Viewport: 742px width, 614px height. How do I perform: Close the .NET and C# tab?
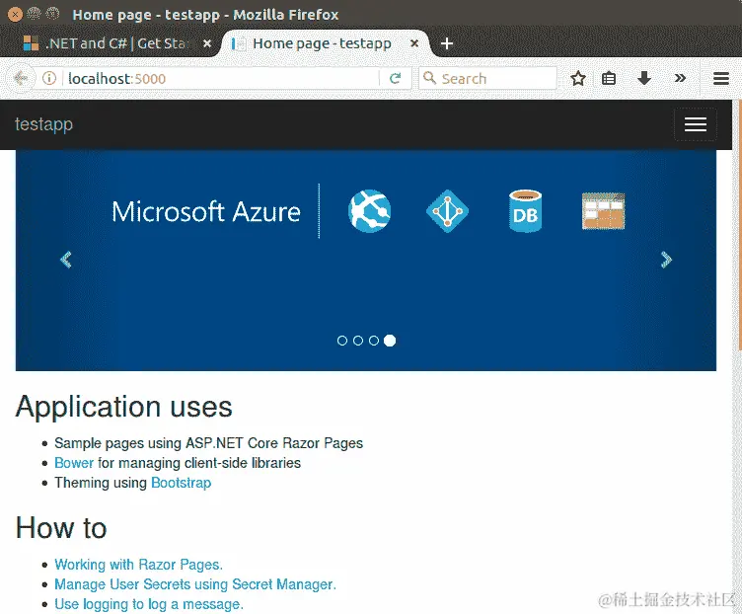(207, 43)
